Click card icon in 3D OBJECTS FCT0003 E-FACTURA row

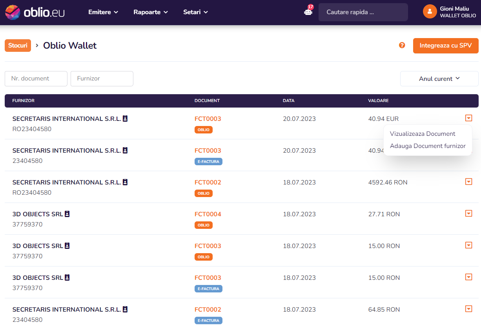tap(67, 278)
